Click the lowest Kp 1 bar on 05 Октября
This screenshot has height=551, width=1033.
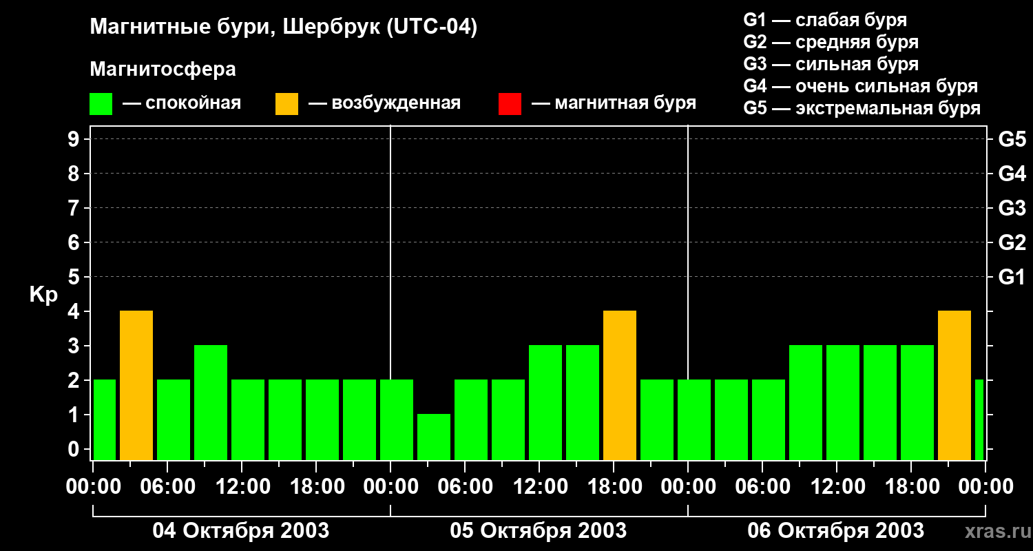click(434, 437)
